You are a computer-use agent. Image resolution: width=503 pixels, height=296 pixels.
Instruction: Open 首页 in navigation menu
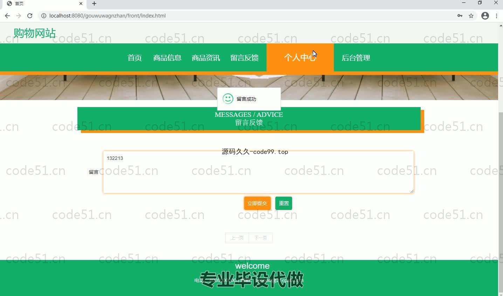point(135,58)
